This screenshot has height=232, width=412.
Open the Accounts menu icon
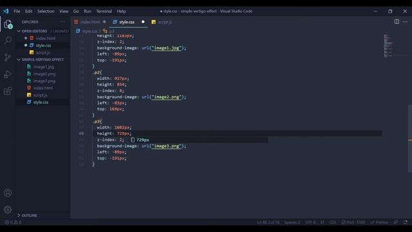[x=8, y=193]
